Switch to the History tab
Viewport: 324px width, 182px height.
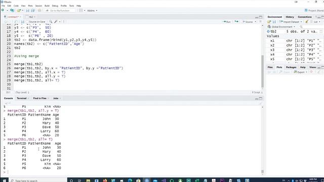[x=290, y=17]
